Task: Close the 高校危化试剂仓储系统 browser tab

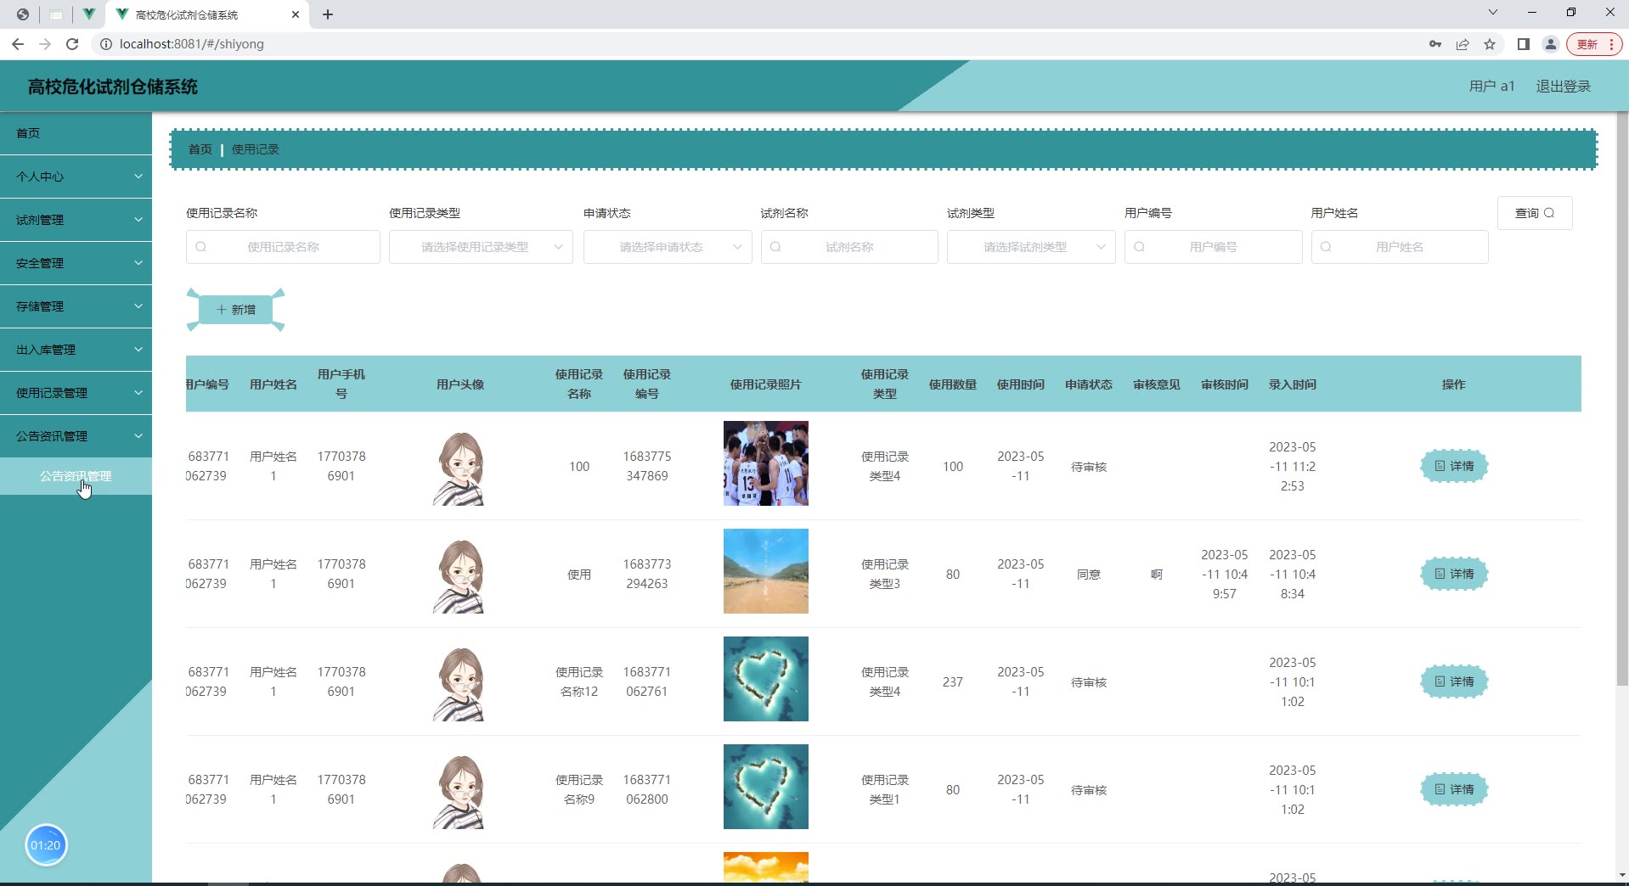Action: (296, 14)
